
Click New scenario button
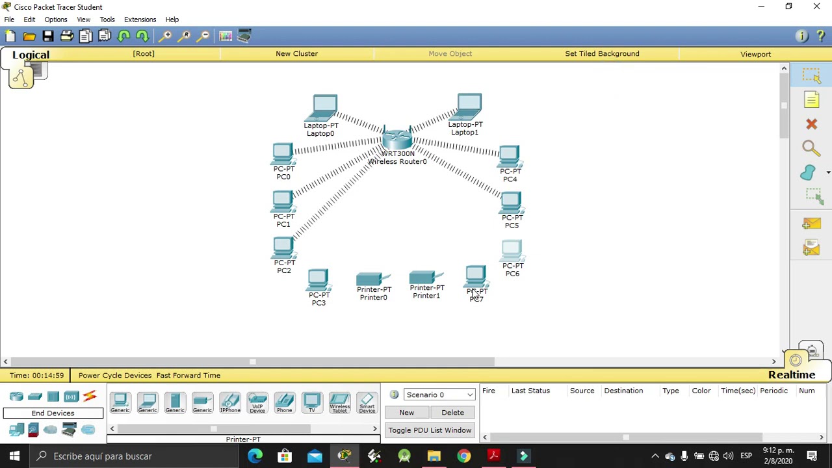tap(406, 412)
